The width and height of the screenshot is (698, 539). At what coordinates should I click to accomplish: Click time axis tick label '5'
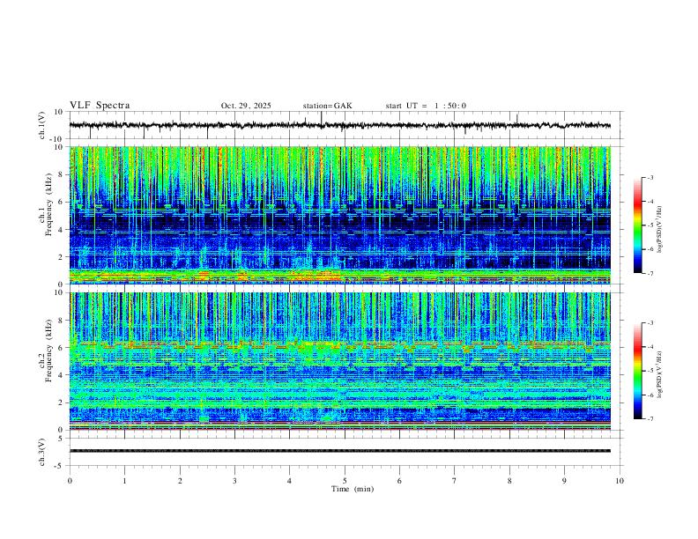(345, 481)
